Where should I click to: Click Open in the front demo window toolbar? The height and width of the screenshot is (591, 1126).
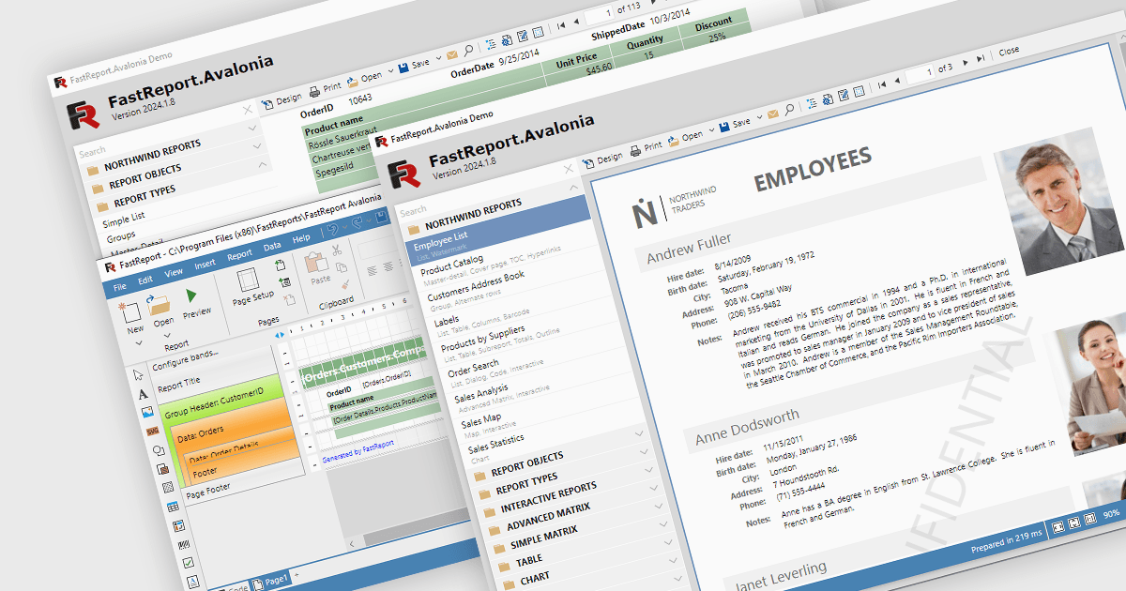pyautogui.click(x=687, y=137)
